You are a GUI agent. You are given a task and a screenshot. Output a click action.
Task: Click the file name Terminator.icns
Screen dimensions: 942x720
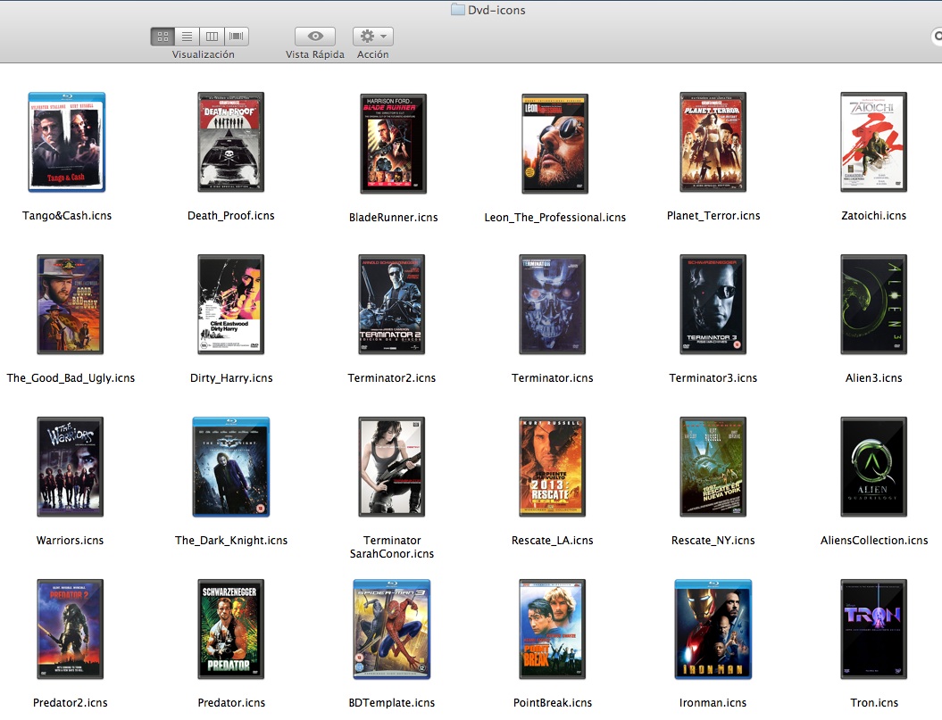tap(553, 377)
